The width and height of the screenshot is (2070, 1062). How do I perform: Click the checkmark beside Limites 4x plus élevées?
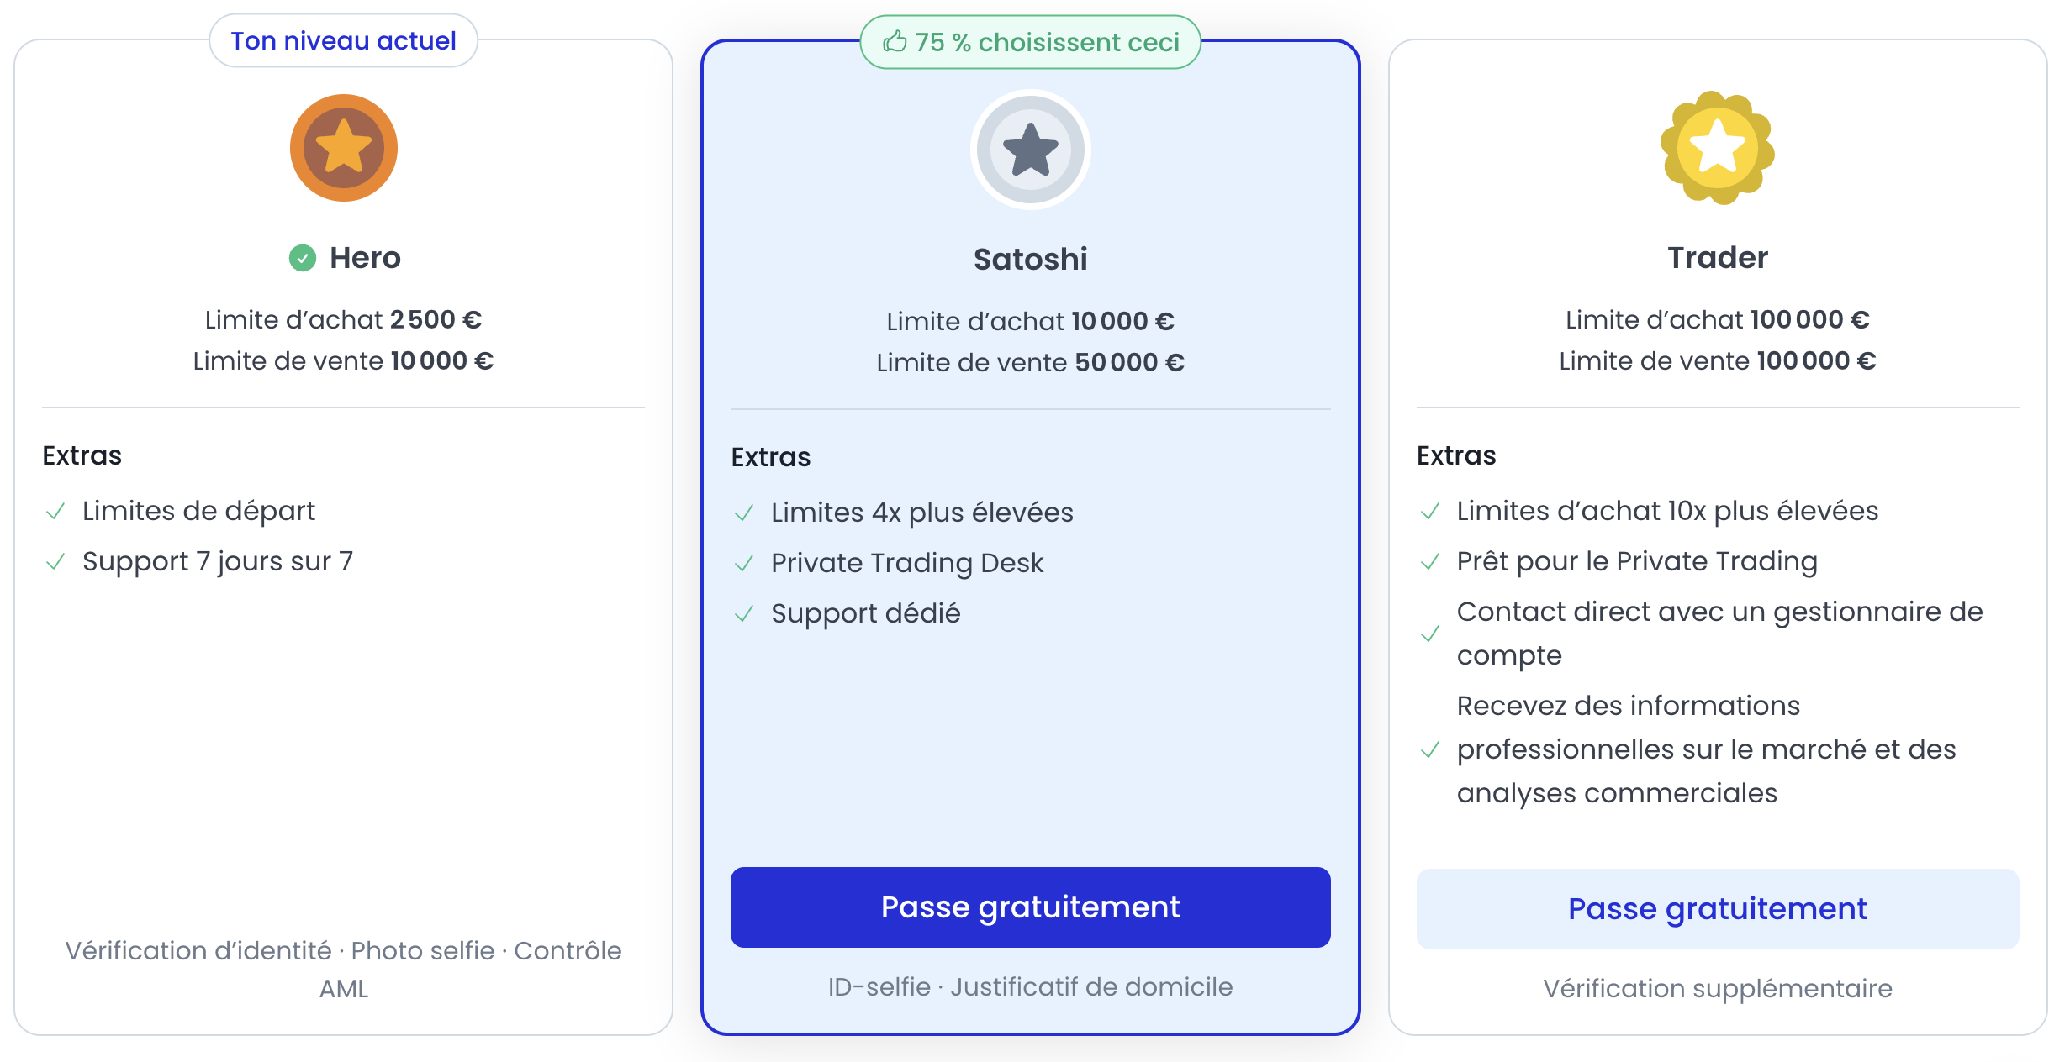pos(744,513)
